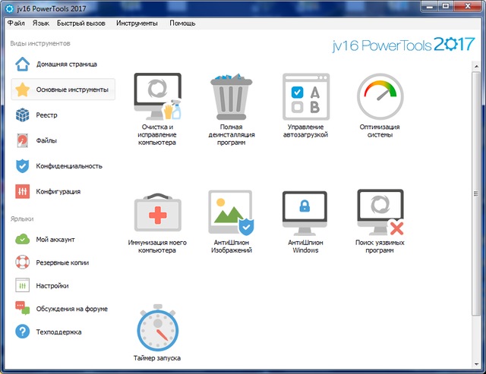Open Иммунизация моего компьютера first-aid icon
Viewport: 486px width, 374px height.
[x=157, y=212]
